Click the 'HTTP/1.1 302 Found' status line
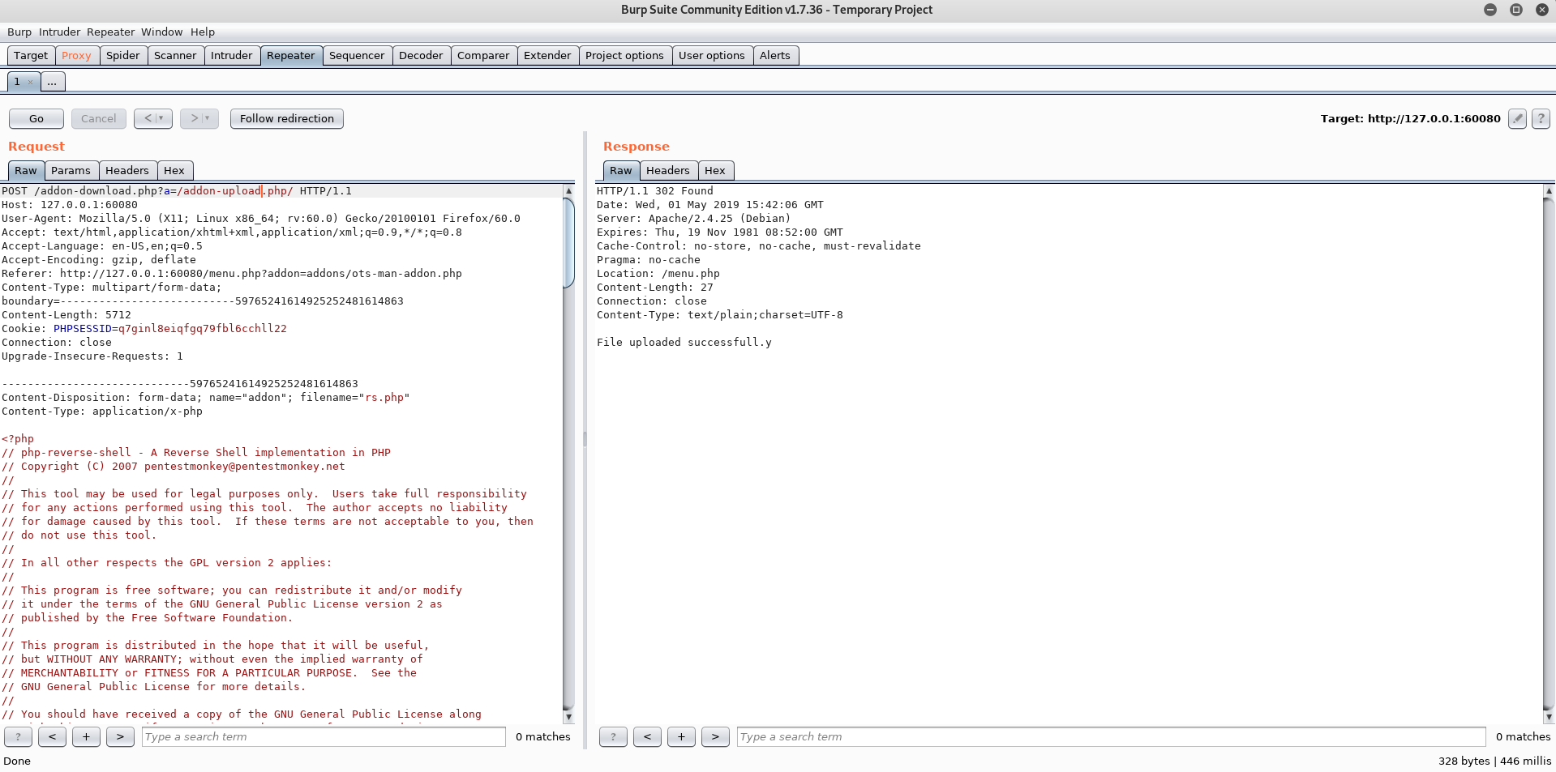Image resolution: width=1556 pixels, height=772 pixels. pyautogui.click(x=655, y=191)
